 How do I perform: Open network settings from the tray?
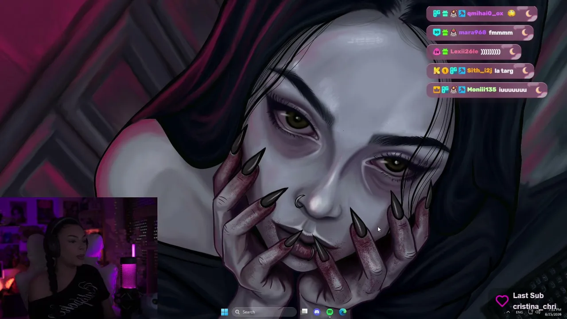pos(531,312)
